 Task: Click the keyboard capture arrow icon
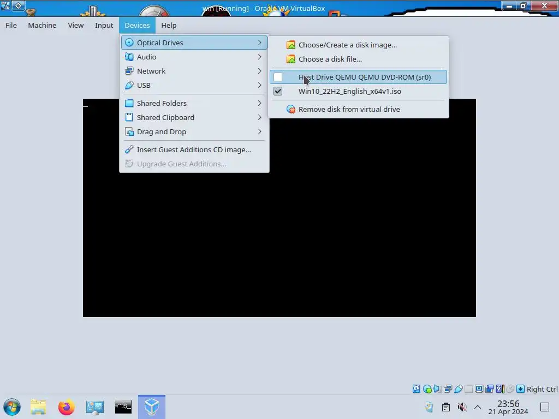click(520, 388)
